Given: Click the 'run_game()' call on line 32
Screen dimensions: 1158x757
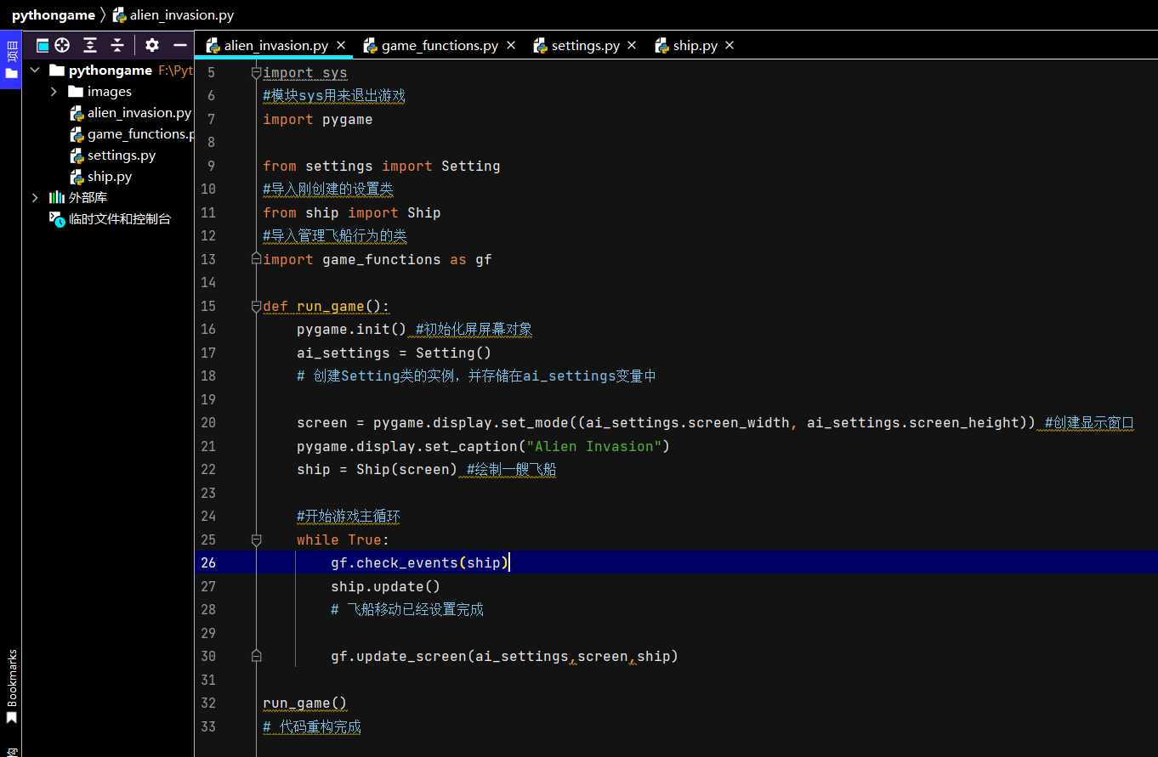Looking at the screenshot, I should coord(305,703).
